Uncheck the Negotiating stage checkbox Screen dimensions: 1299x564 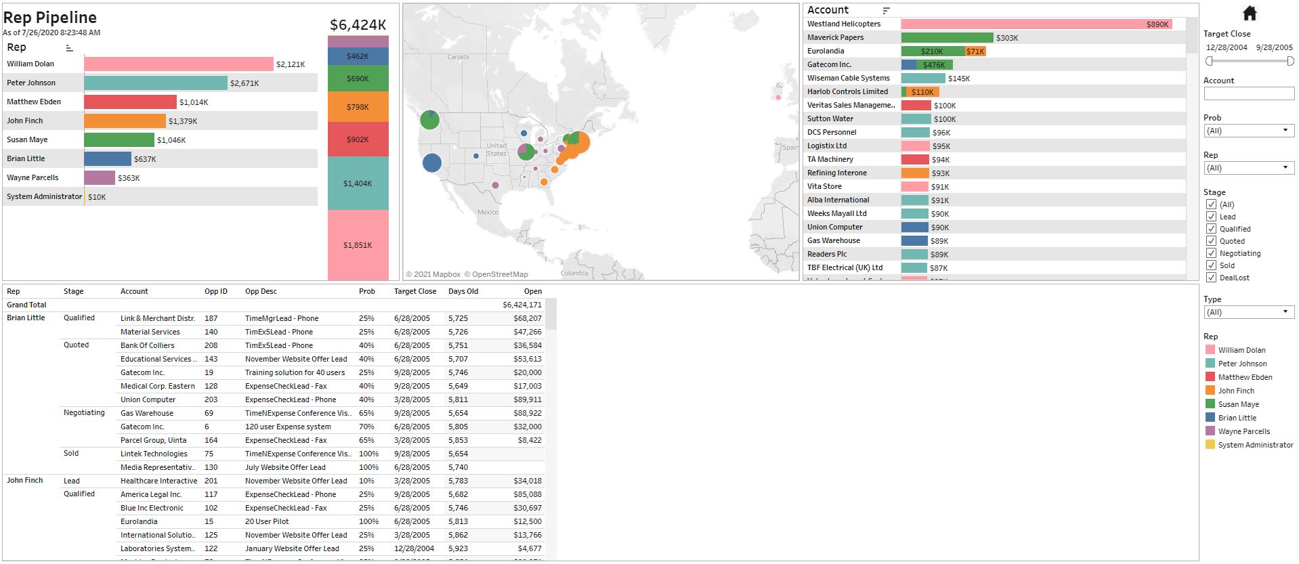(x=1211, y=253)
